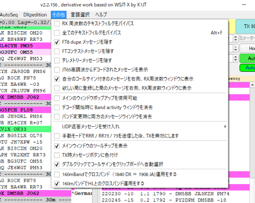This screenshot has height=203, width=255.
Task: Select the ROCK PN78 message below JA9SOB
Action: click(x=25, y=78)
